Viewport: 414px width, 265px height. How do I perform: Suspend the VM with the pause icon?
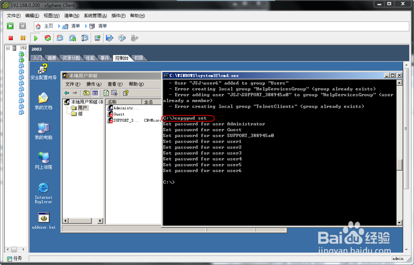click(x=23, y=38)
